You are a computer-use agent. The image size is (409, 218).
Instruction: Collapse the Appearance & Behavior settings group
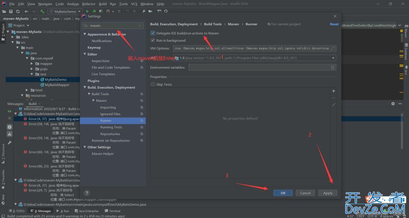[x=85, y=34]
